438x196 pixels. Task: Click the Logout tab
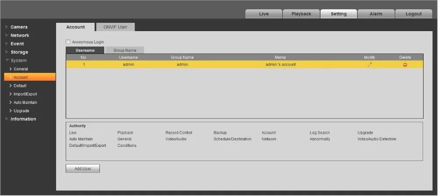(x=414, y=14)
